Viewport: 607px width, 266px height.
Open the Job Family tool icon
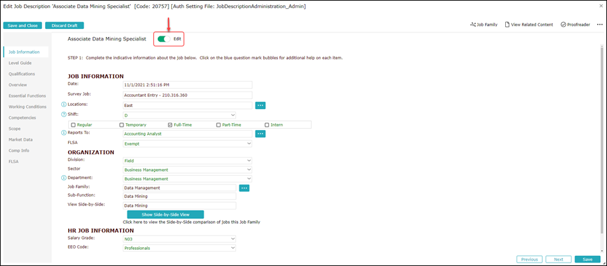(x=473, y=24)
